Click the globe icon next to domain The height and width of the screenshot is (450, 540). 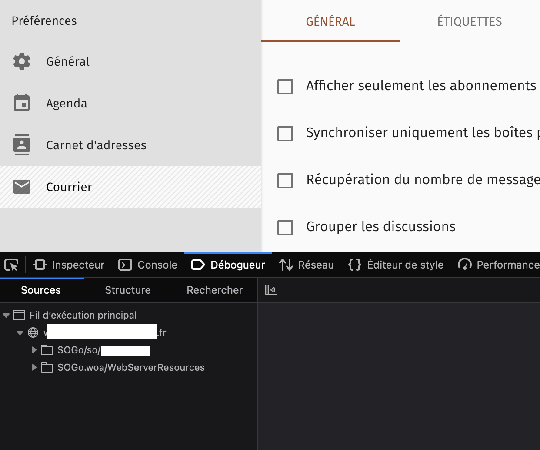pyautogui.click(x=33, y=333)
